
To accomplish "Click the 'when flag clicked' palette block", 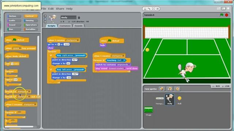I will pyautogui.click(x=17, y=39).
